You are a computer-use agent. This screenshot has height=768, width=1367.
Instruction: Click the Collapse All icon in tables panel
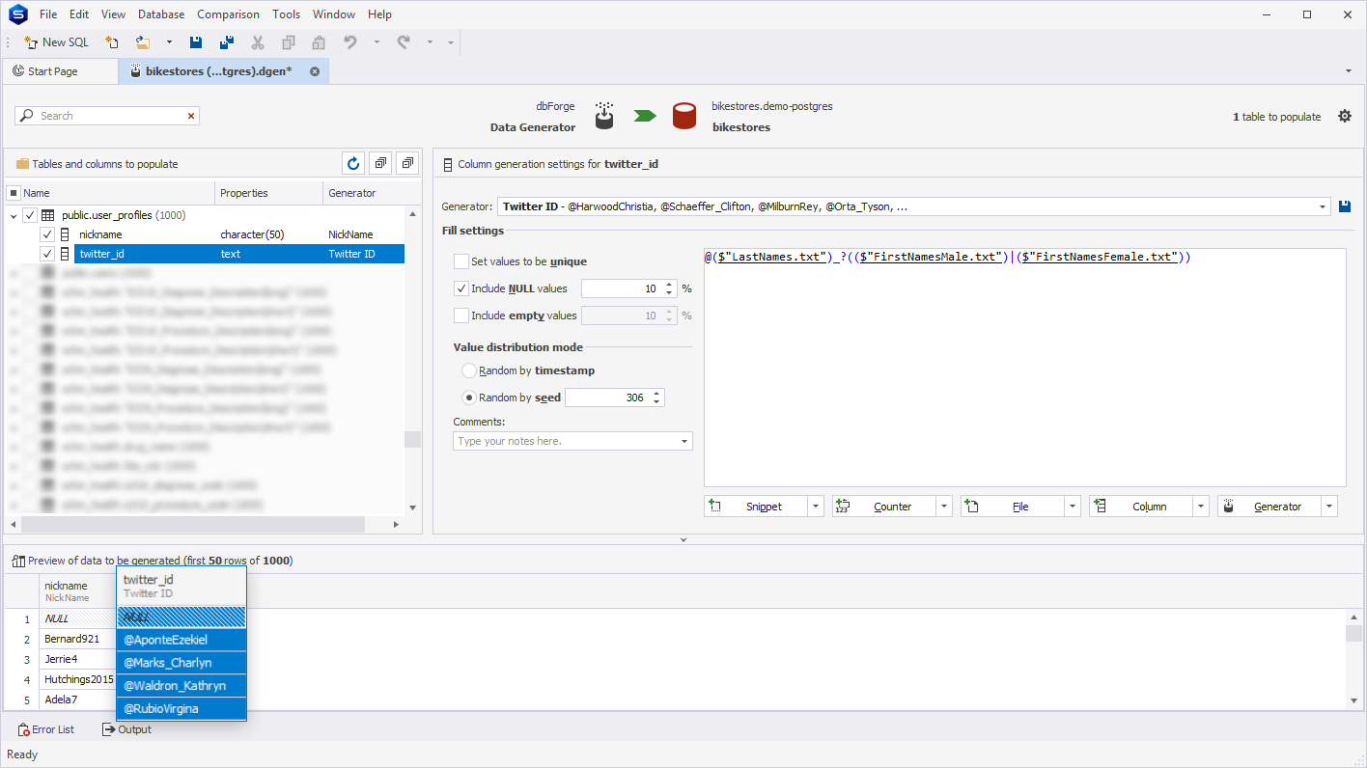407,163
